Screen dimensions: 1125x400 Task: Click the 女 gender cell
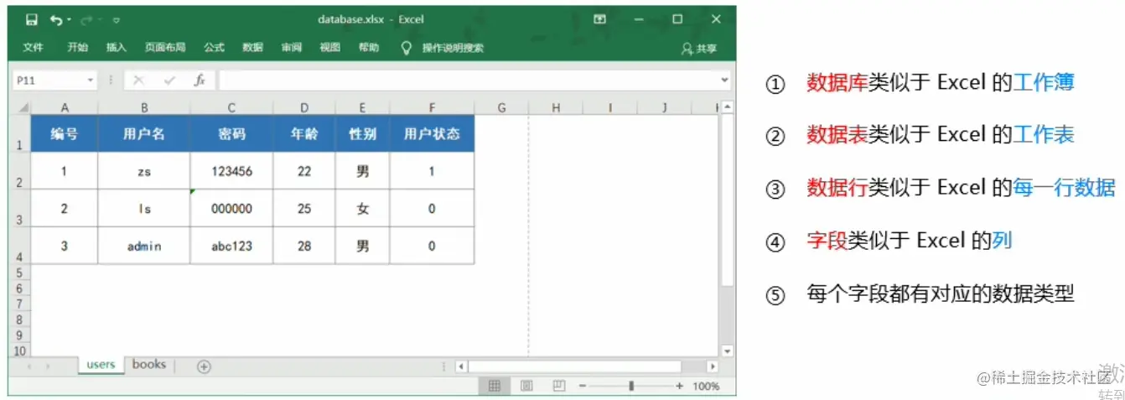pos(362,209)
